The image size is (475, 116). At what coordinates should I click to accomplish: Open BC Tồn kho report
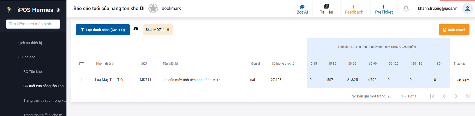(33, 72)
